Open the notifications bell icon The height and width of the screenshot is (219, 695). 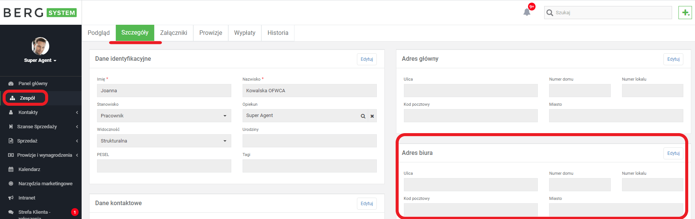(527, 12)
